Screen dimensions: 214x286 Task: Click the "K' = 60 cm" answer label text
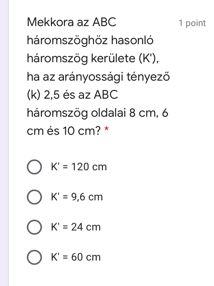click(x=76, y=257)
